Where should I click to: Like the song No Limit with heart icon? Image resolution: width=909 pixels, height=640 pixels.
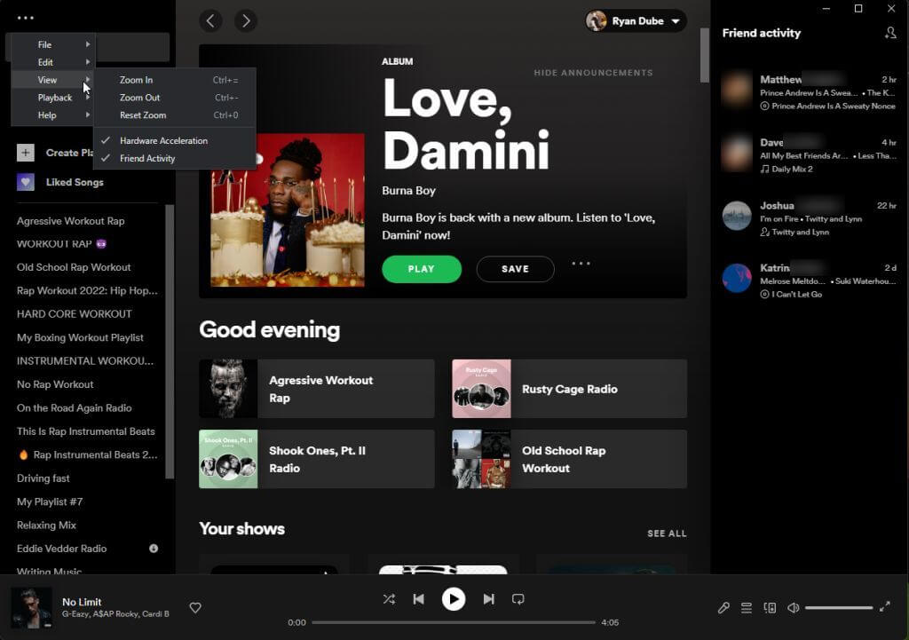[x=195, y=608]
